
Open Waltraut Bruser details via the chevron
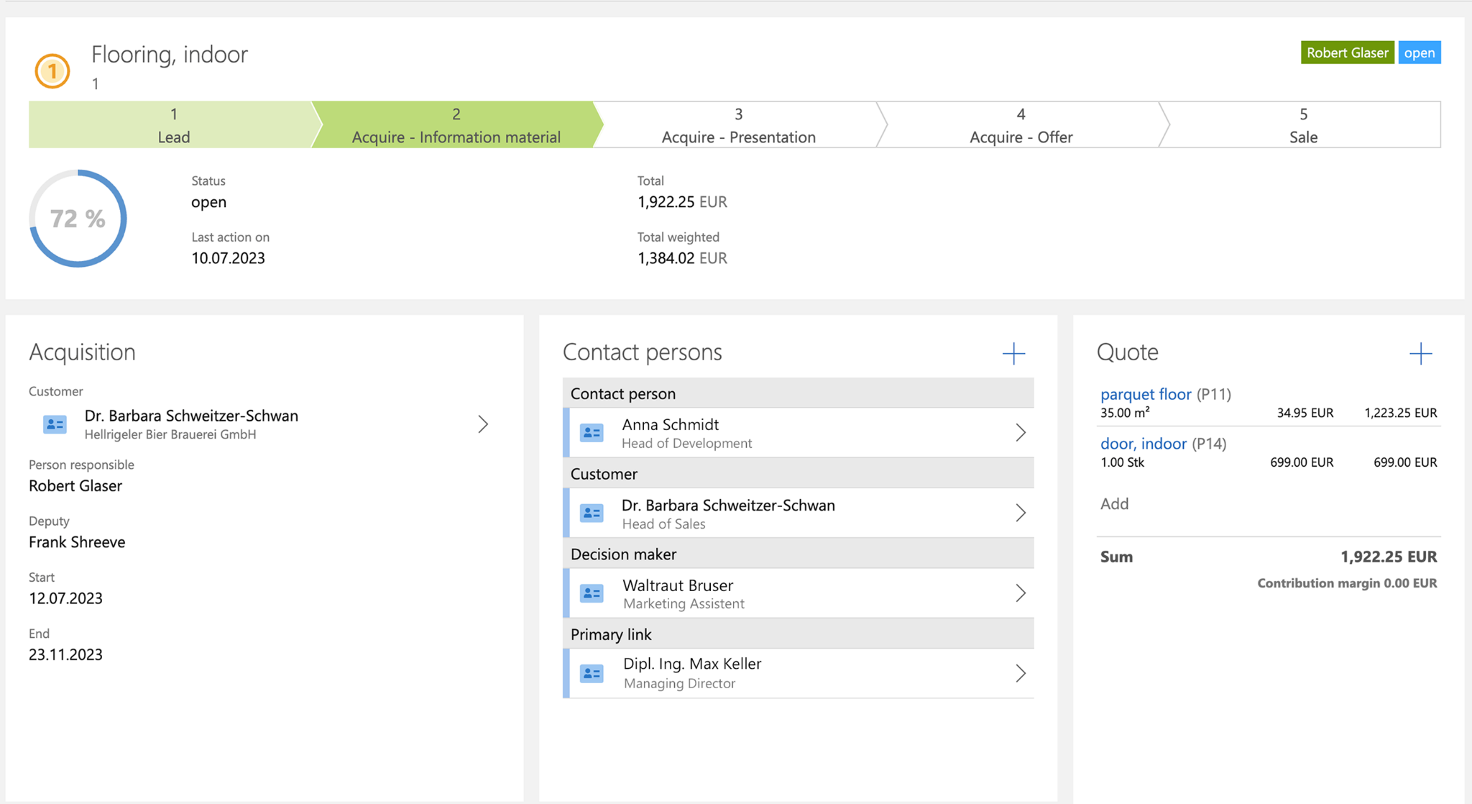[x=1021, y=593]
